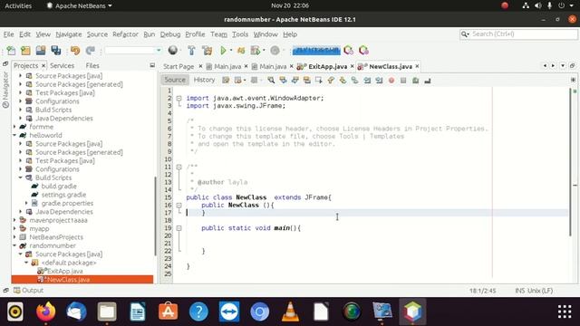
Task: Collapse the NewClass constructor fold at line 16
Action: [179, 206]
